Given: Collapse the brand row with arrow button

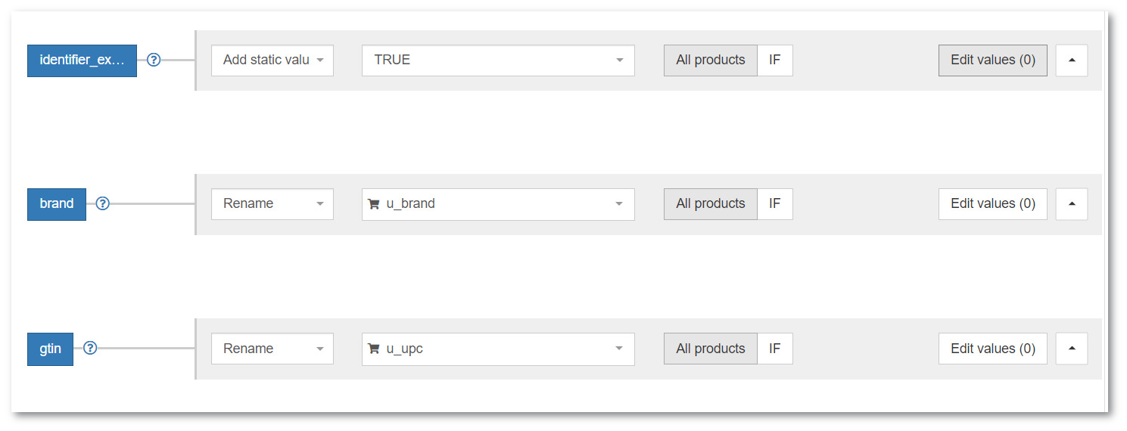Looking at the screenshot, I should coord(1071,204).
